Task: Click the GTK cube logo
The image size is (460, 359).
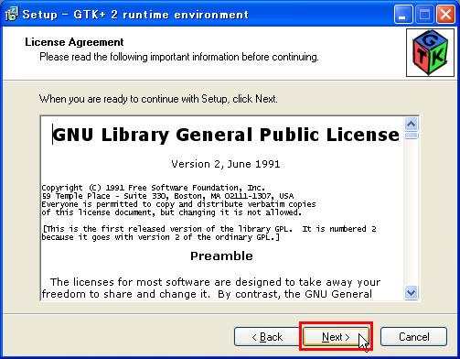Action: pos(430,52)
